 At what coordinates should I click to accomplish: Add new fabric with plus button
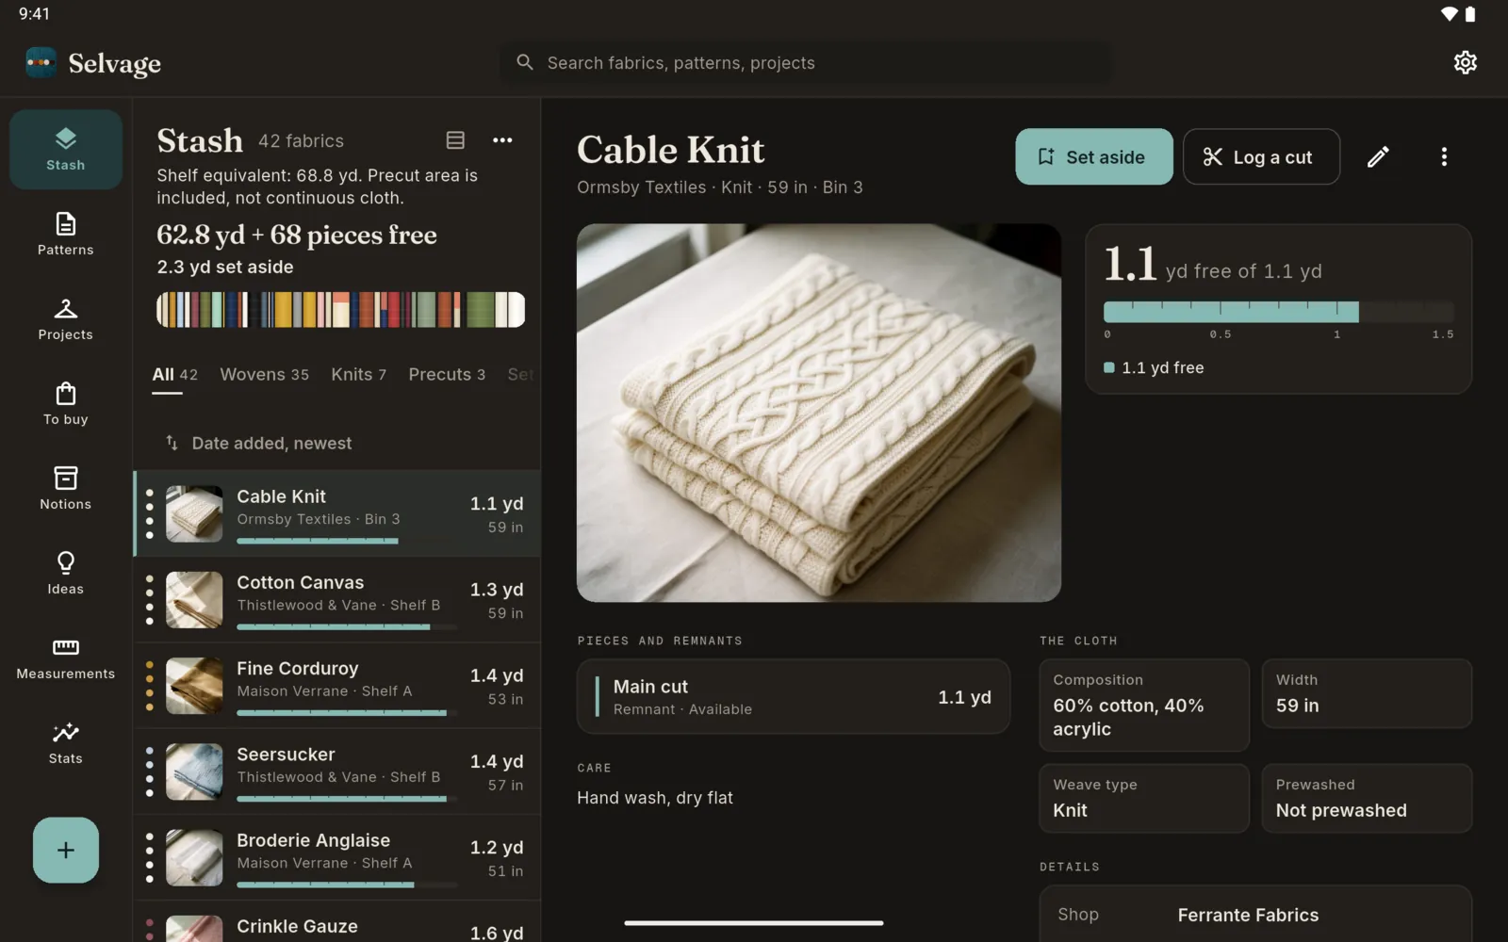click(66, 850)
